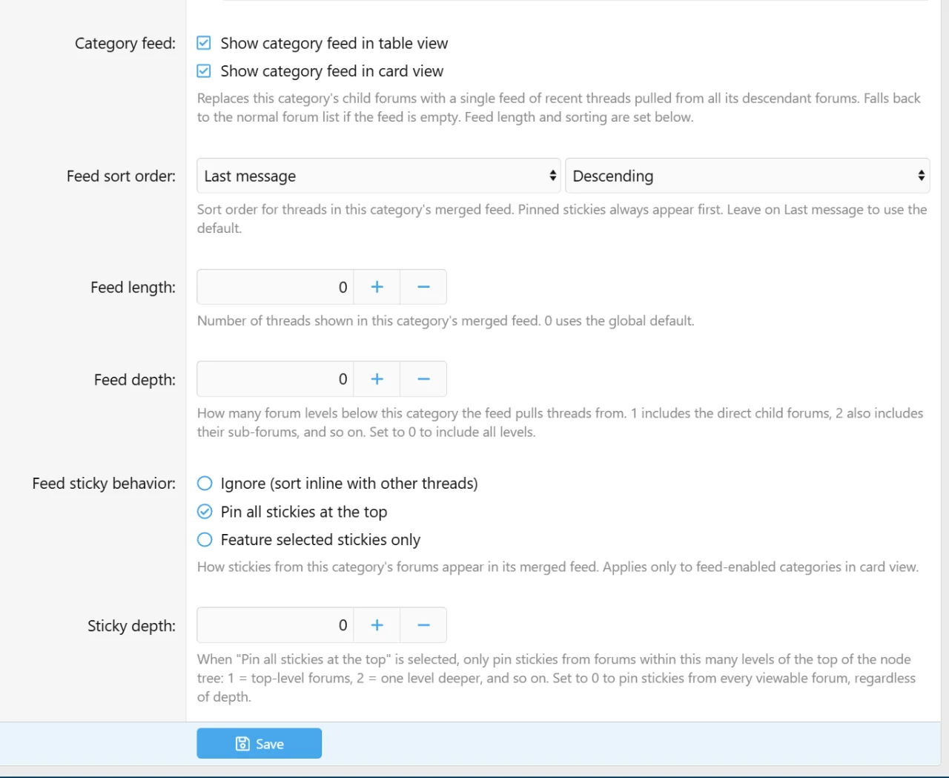949x778 pixels.
Task: Select Ignore (sort inline with other threads)
Action: [205, 484]
